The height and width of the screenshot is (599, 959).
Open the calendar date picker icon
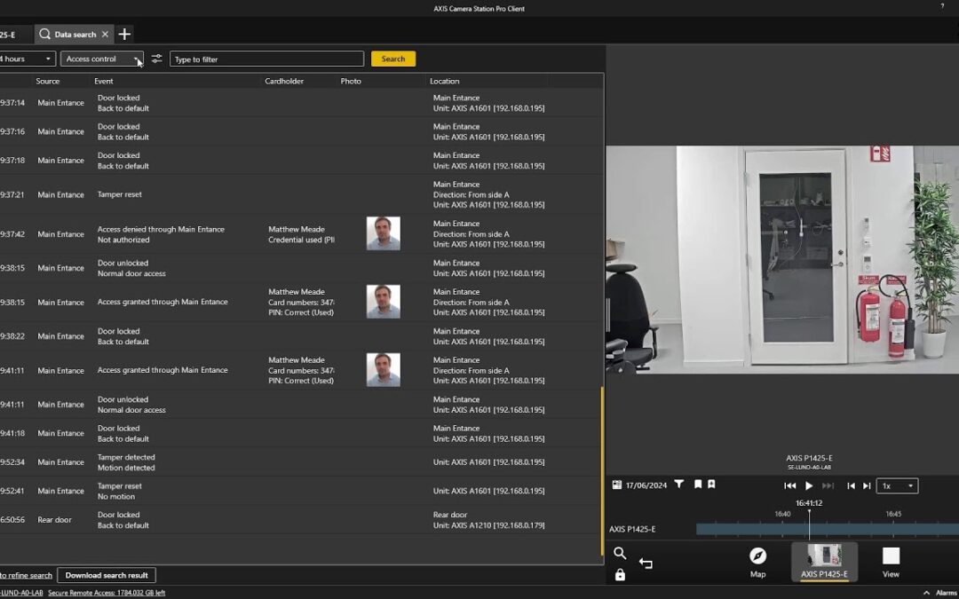[617, 485]
